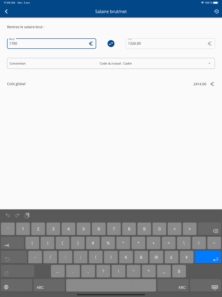Swap brut and net with the round arrows button
Screen dimensions: 222x297
click(x=111, y=44)
